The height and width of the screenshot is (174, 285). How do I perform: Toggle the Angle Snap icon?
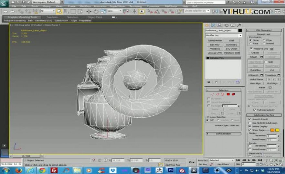pos(157,12)
